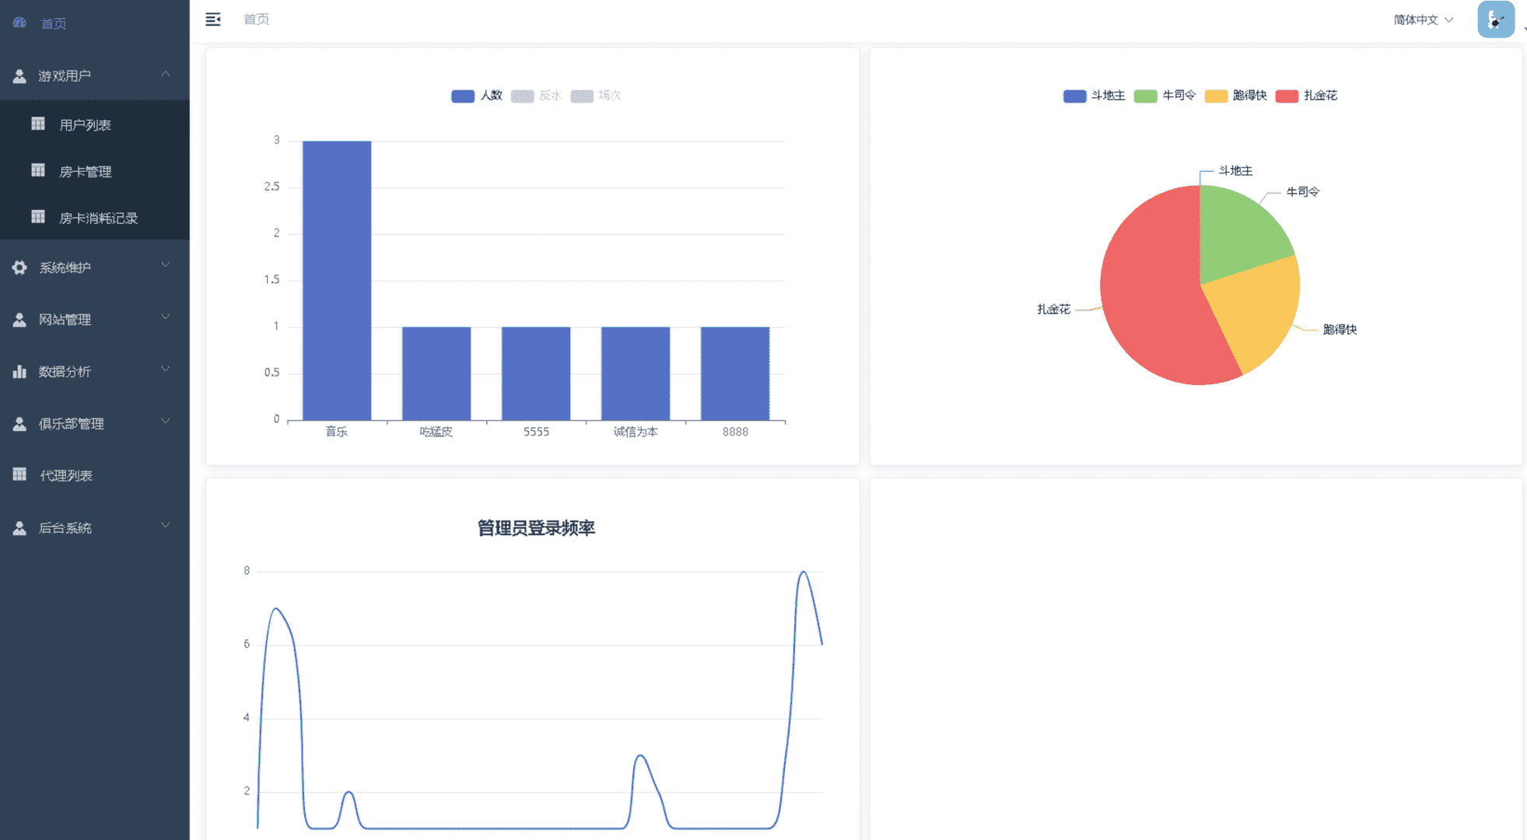Viewport: 1527px width, 840px height.
Task: Click the bar chart icon for 数据分析
Action: pyautogui.click(x=19, y=372)
